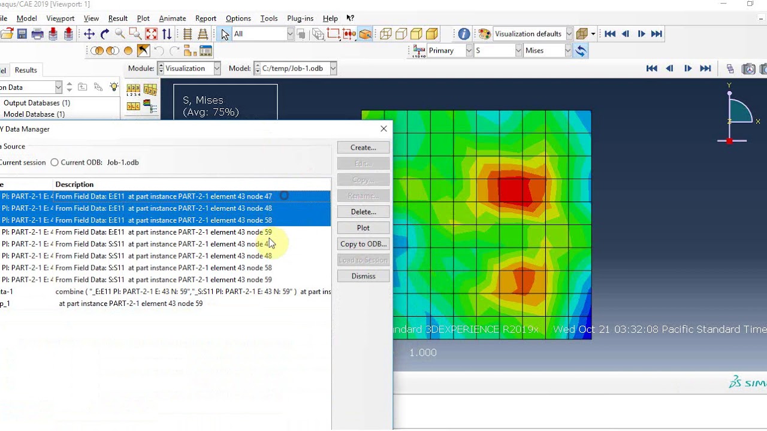Close the XY Data Manager dialog
Image resolution: width=767 pixels, height=431 pixels.
383,129
